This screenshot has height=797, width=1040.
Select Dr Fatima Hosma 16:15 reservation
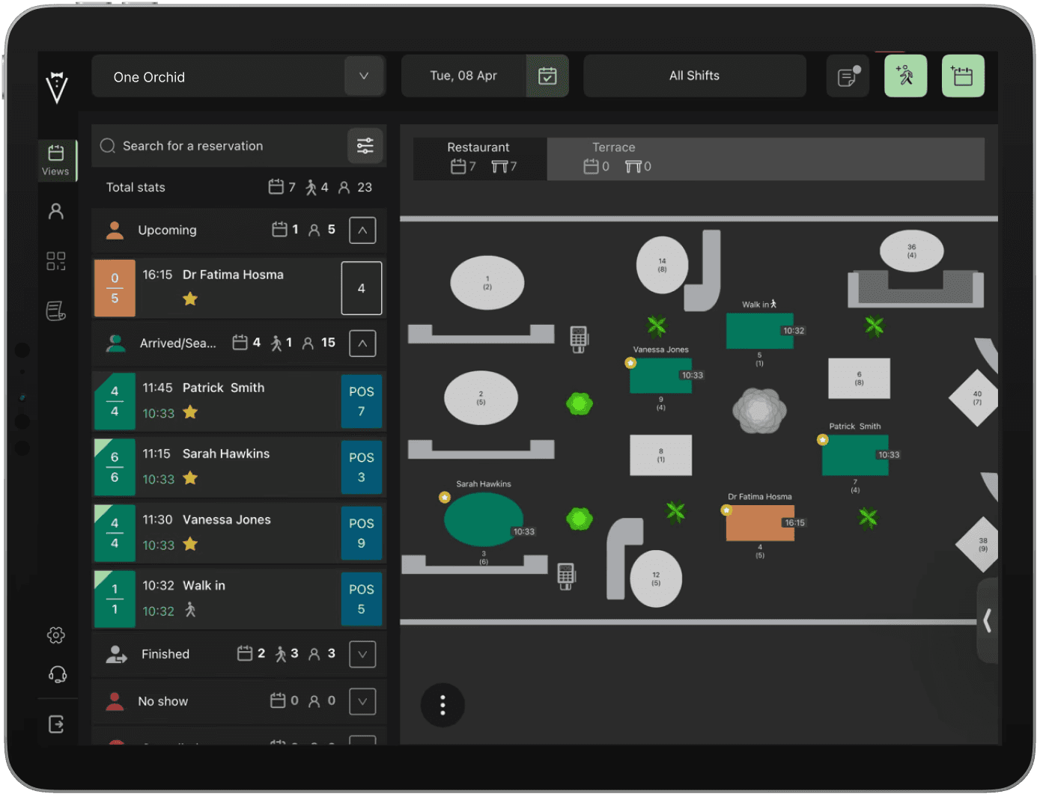[238, 288]
